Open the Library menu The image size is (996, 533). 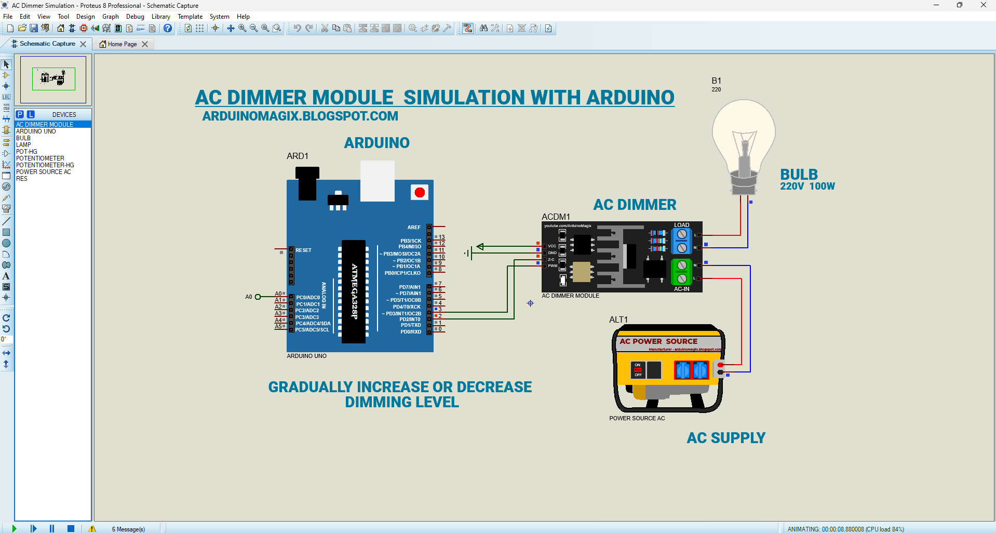click(161, 17)
